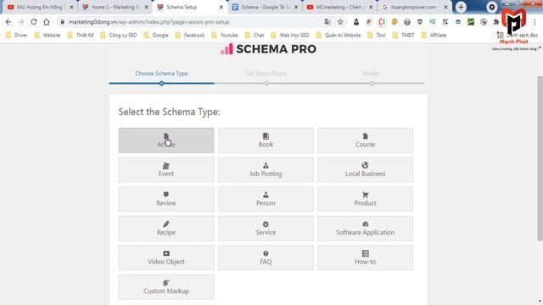This screenshot has height=305, width=543.
Task: Select the Software Application schema
Action: (x=365, y=229)
